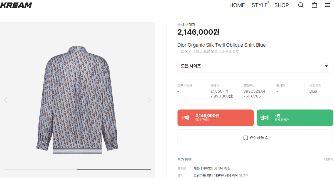This screenshot has height=179, width=334.
Task: Click the Dior Organic Silk Twill product title
Action: pyautogui.click(x=221, y=45)
